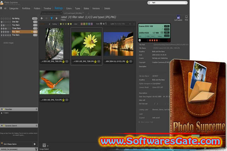
Task: Filter by red color swatch
Action: (x=82, y=24)
